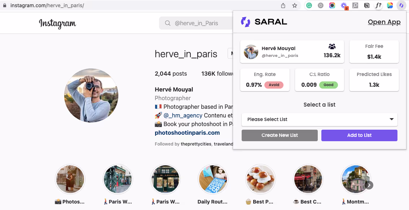Click the SARAL logo in the popup

click(x=264, y=22)
